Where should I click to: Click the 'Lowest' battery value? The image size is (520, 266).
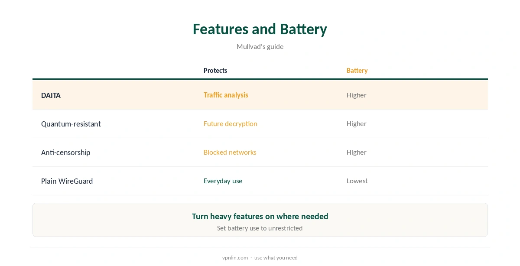point(357,181)
